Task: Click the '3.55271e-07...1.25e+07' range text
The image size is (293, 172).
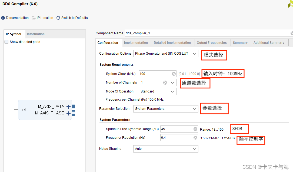Action: pos(218,138)
